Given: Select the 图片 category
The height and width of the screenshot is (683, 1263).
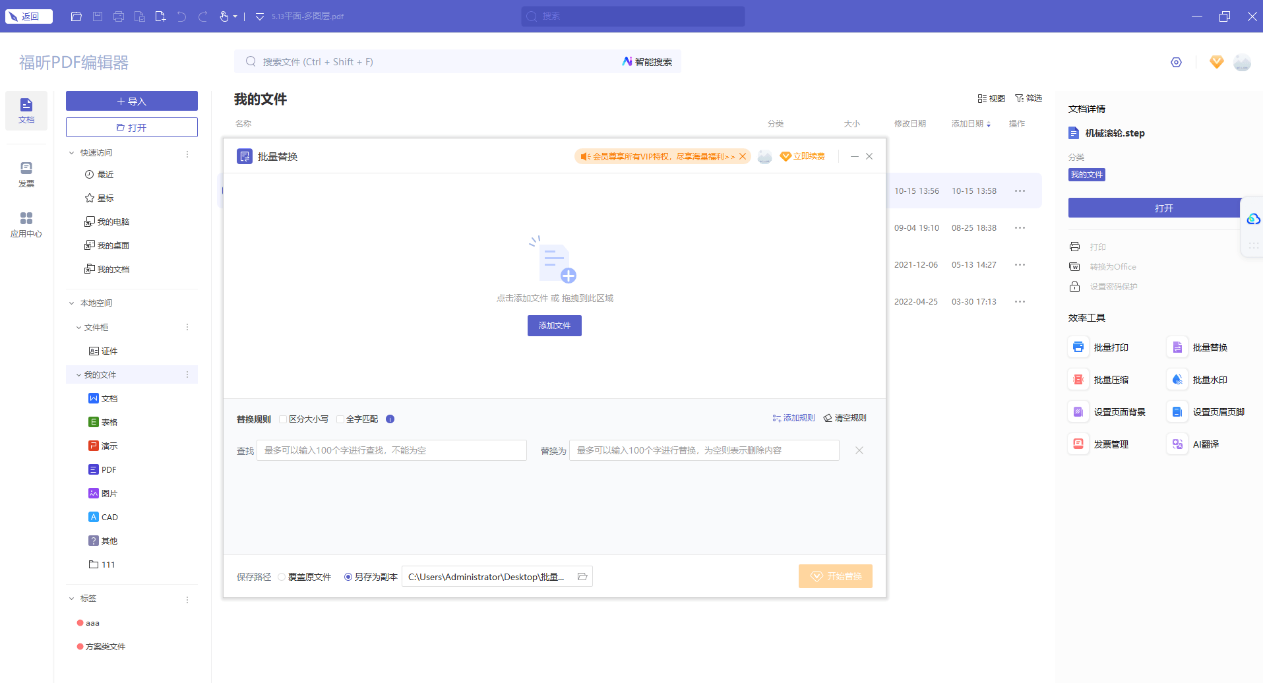Looking at the screenshot, I should [103, 494].
